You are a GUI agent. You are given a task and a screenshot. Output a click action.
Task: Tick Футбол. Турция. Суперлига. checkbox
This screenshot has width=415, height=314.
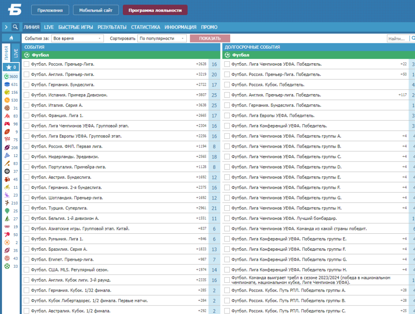[26, 208]
